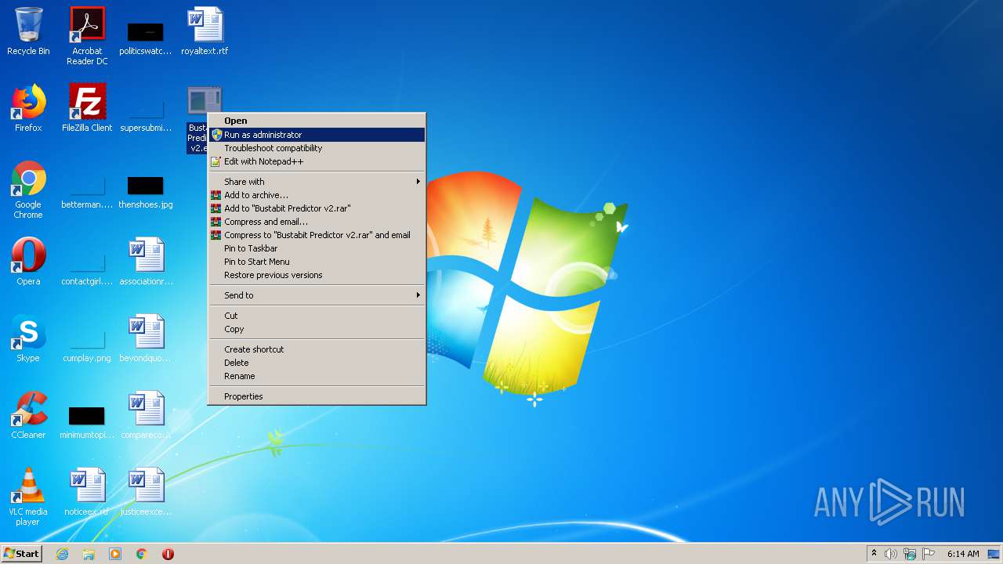1003x564 pixels.
Task: Select the Acrobat Reader DC shortcut
Action: coord(87,36)
